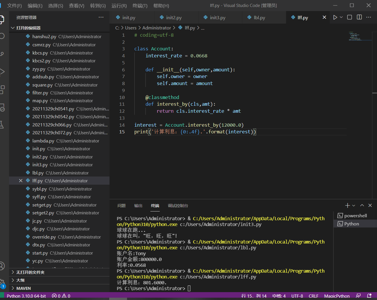Screen dimensions: 377x300
Task: Open the Extensions sidebar view
Action: (2, 89)
